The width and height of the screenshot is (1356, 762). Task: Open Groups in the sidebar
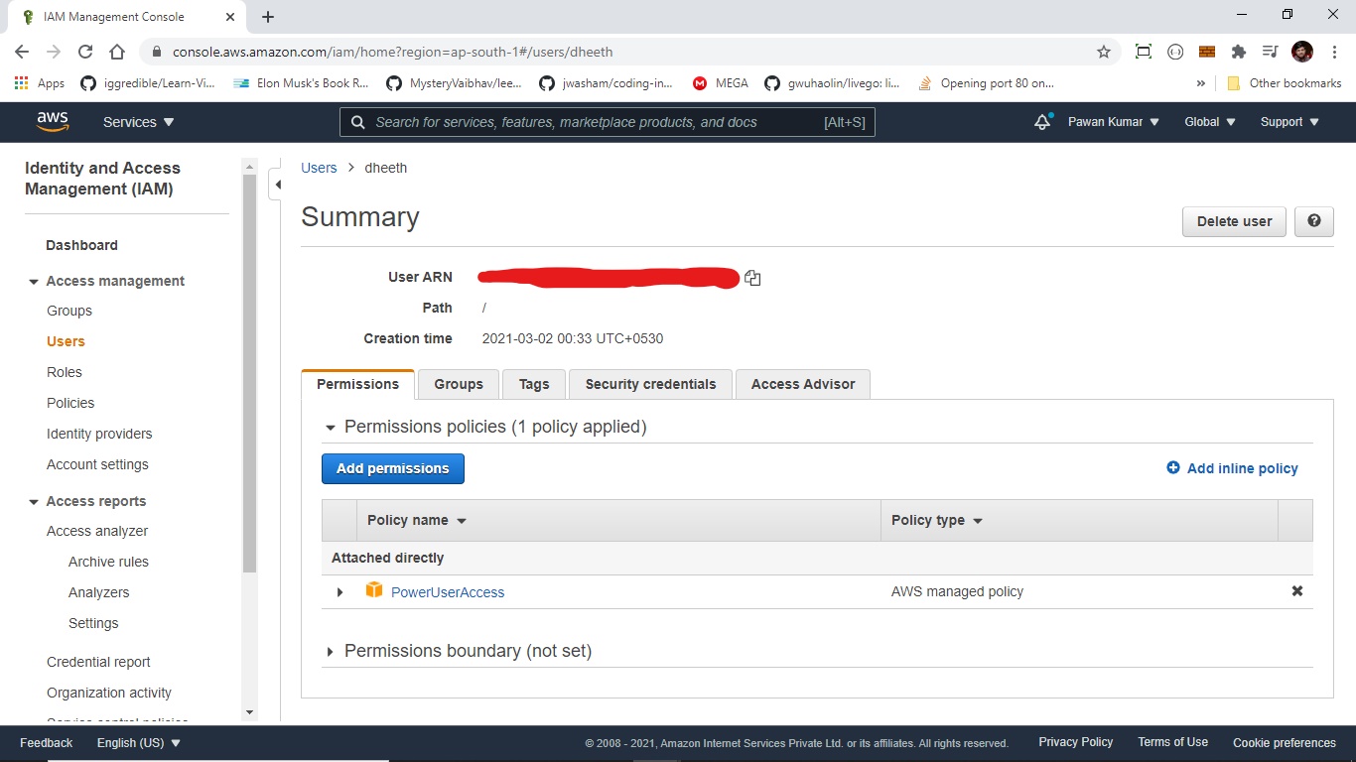[x=69, y=311]
